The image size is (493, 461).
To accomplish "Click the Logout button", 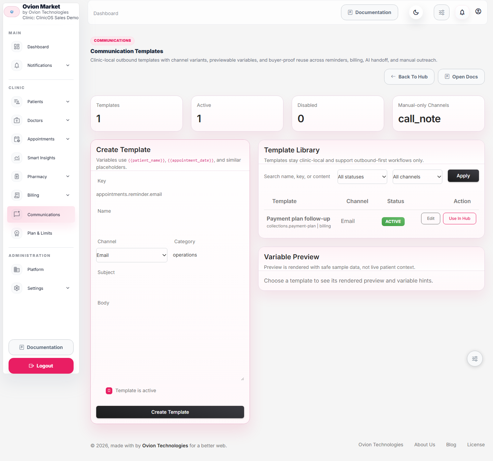I will click(41, 366).
